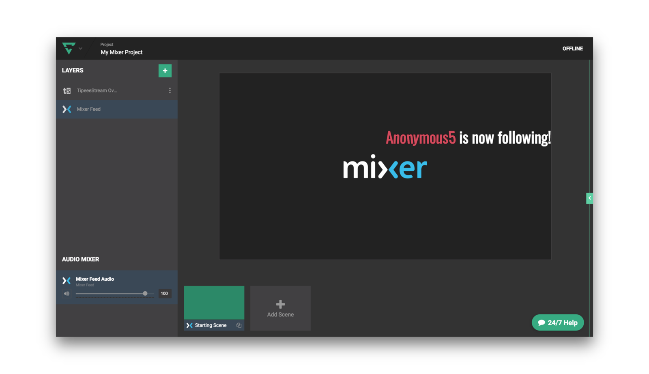Viewport: 649px width, 374px height.
Task: Click the TipeeeStream layer icon
Action: point(67,91)
